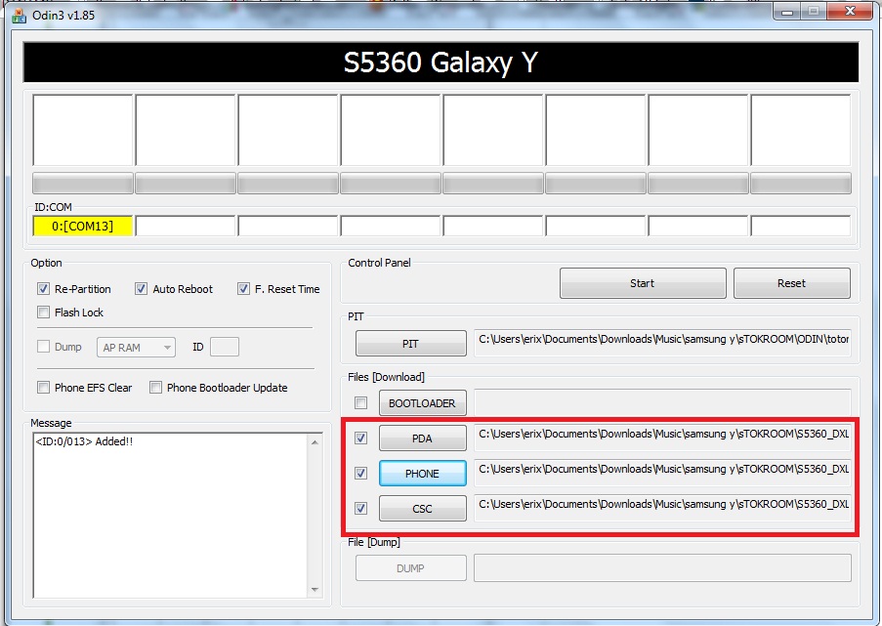Click the Odin3 app icon in title bar

point(20,16)
